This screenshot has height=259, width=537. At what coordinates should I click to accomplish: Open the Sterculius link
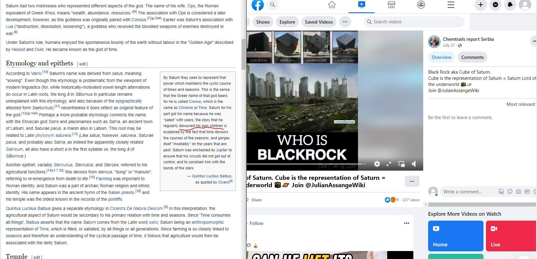63,165
